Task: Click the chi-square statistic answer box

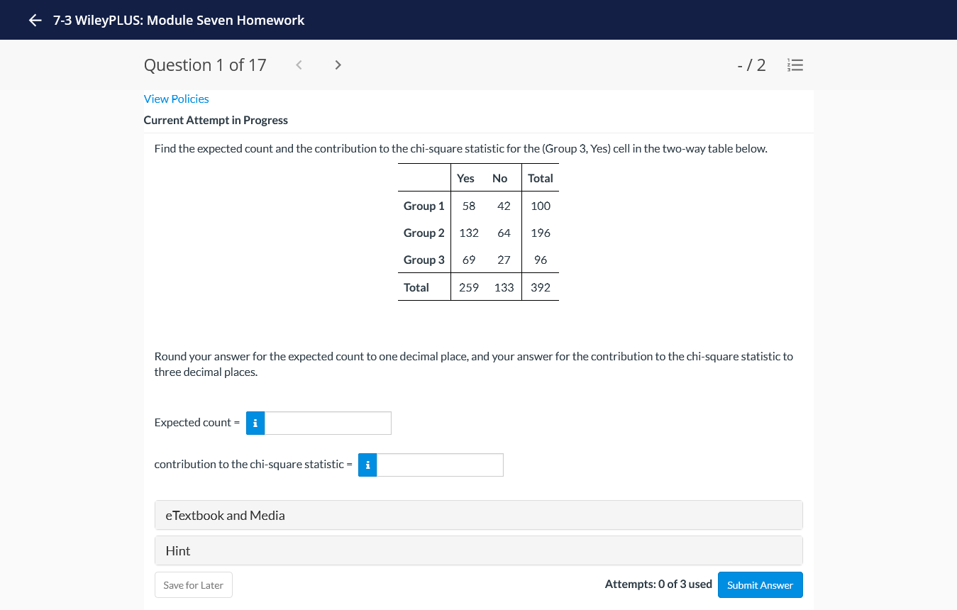Action: tap(440, 465)
